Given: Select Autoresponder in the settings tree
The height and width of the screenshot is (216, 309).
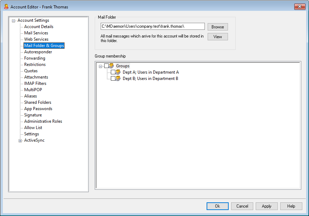Looking at the screenshot, I should [x=38, y=52].
